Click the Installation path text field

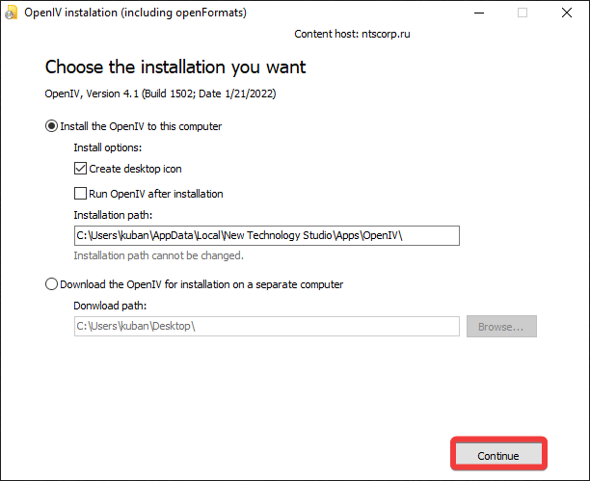pos(267,235)
